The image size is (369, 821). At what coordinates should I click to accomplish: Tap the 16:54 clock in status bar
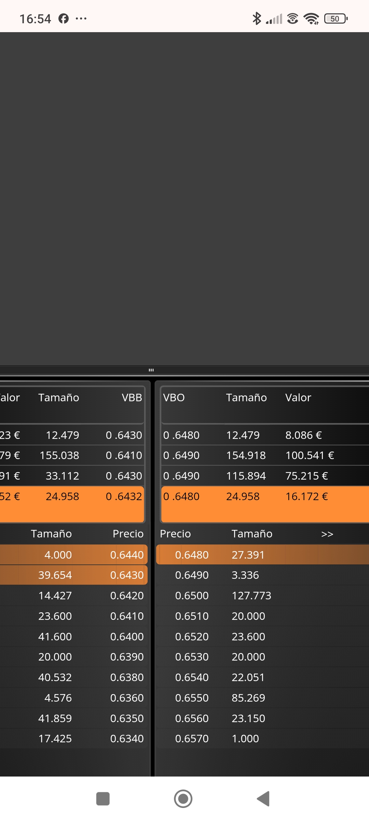tap(35, 19)
